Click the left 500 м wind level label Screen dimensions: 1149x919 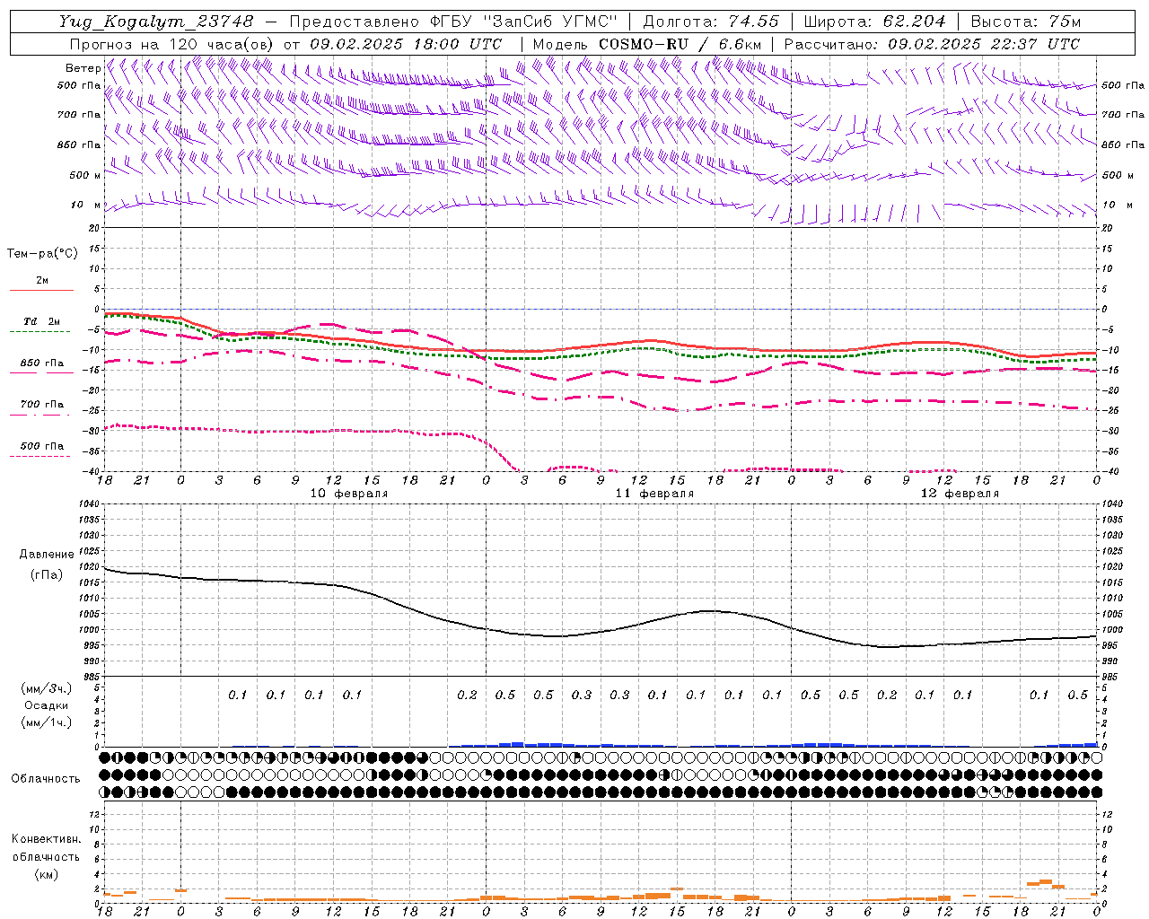pyautogui.click(x=86, y=175)
